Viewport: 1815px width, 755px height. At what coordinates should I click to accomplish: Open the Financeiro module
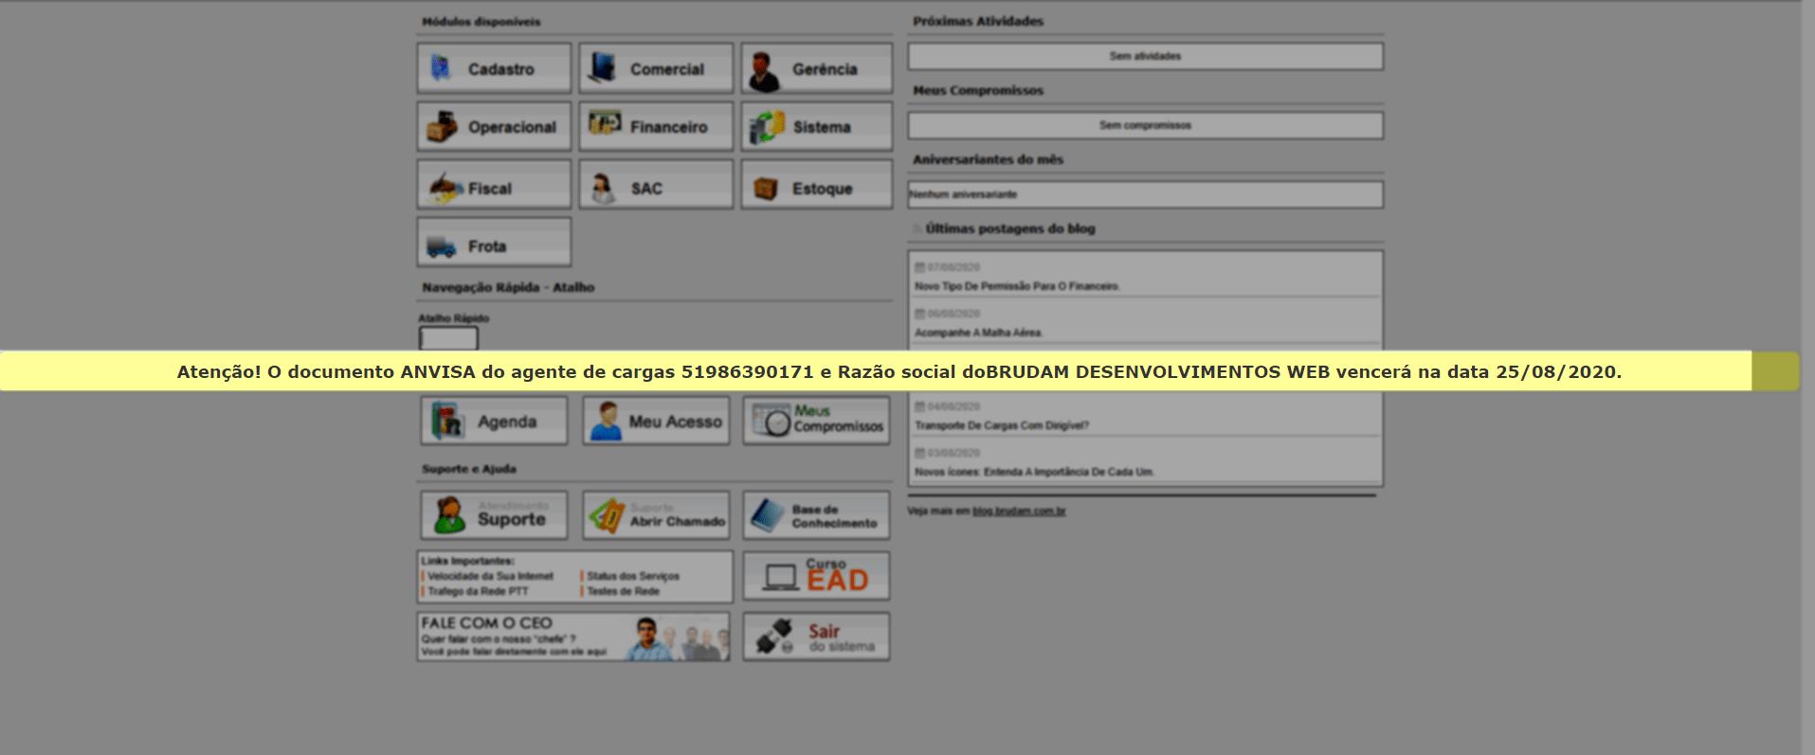pyautogui.click(x=656, y=126)
